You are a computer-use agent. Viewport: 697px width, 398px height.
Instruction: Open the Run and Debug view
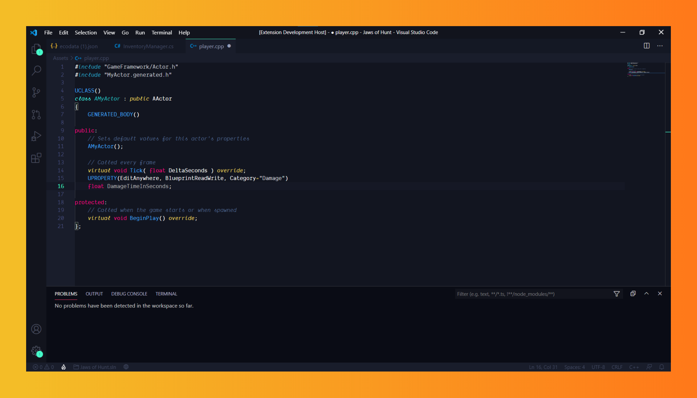tap(36, 136)
